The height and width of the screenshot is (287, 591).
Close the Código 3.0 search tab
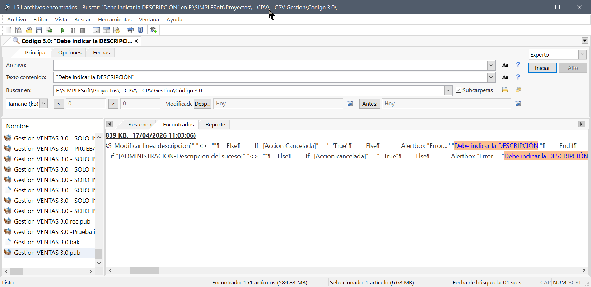pos(136,41)
